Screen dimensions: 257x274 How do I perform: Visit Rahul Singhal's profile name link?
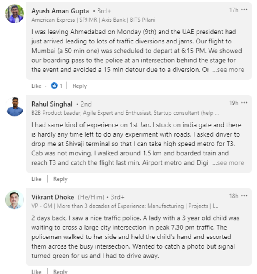[x=52, y=104]
